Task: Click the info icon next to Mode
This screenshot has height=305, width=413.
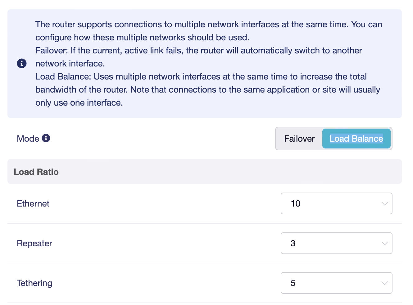Action: click(x=46, y=138)
